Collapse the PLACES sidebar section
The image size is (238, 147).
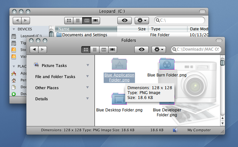(14, 66)
